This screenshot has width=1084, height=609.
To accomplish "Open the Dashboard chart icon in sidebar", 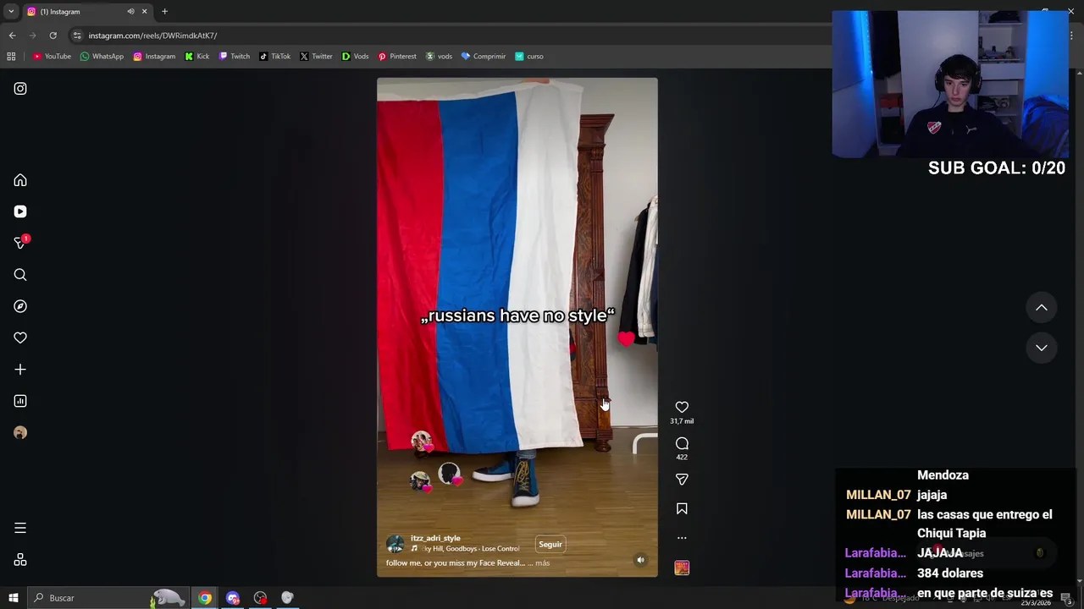I will click(20, 401).
